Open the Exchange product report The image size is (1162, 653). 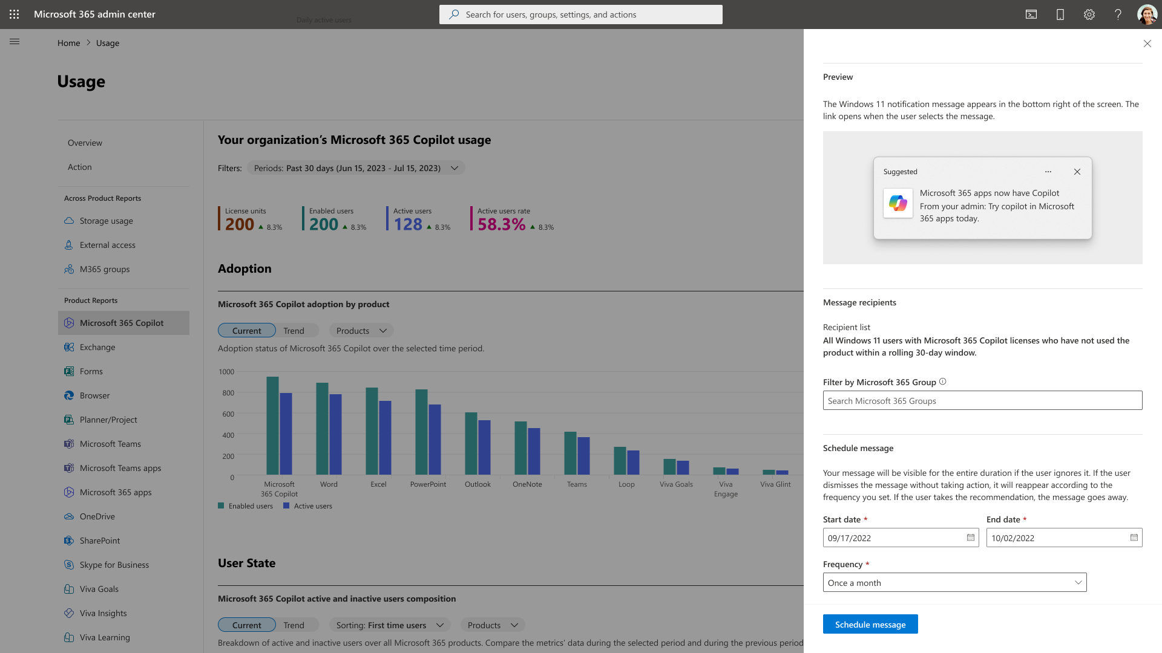97,347
